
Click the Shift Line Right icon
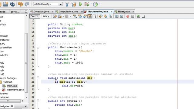coord(122,16)
